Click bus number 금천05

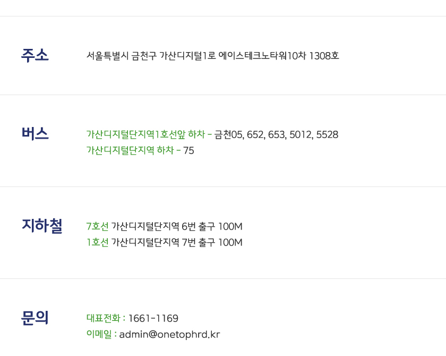click(x=228, y=134)
